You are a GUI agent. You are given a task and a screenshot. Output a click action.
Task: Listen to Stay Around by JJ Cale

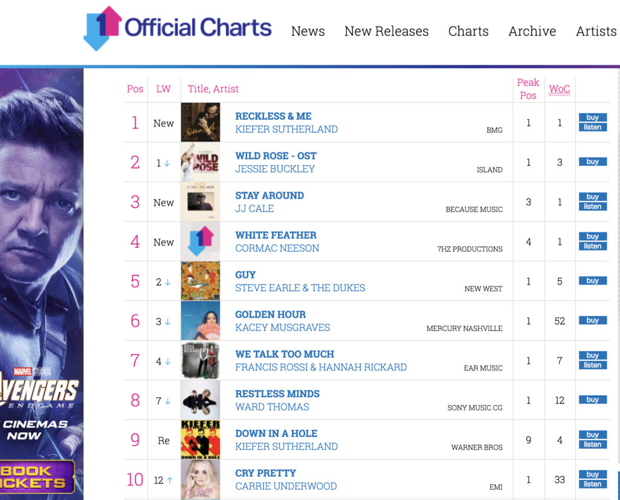coord(593,207)
